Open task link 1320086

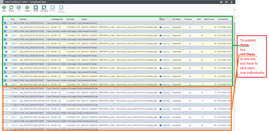coord(14,60)
